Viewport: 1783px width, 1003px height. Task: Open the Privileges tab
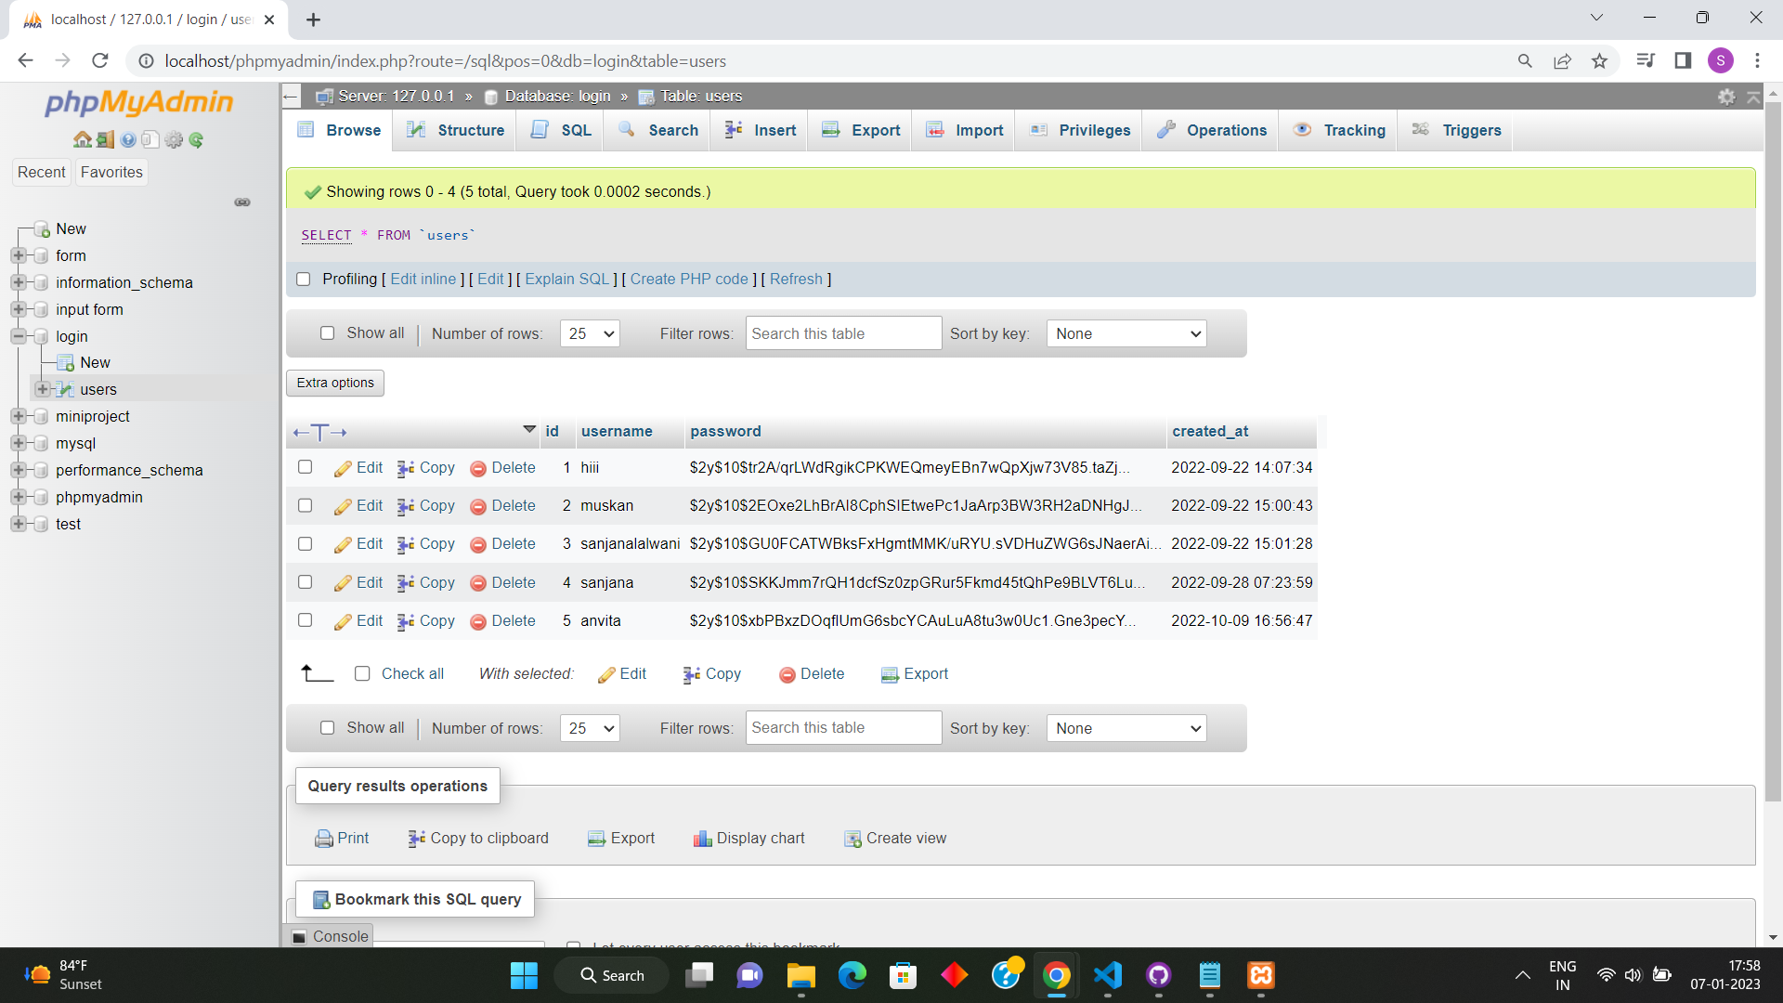[x=1081, y=131]
